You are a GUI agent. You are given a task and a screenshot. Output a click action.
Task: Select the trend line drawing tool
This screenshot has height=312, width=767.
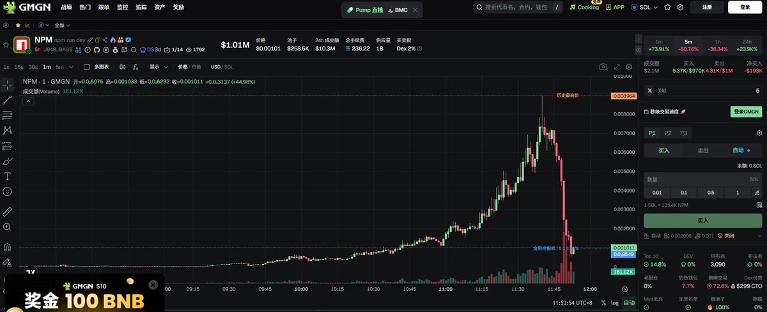(x=7, y=100)
